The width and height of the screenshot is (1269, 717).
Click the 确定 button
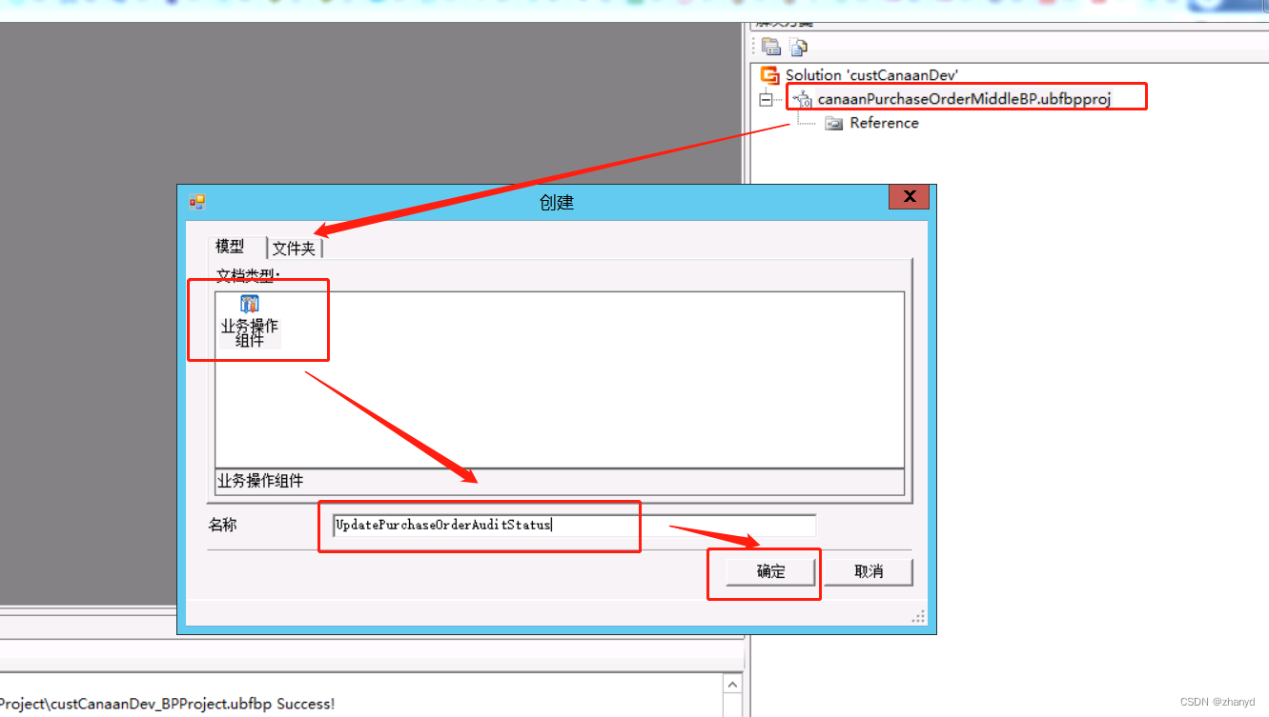(771, 571)
